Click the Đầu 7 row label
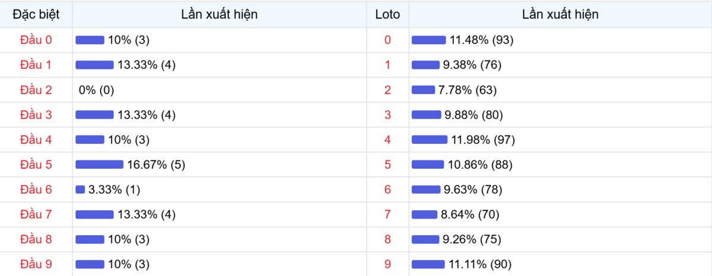 [36, 214]
